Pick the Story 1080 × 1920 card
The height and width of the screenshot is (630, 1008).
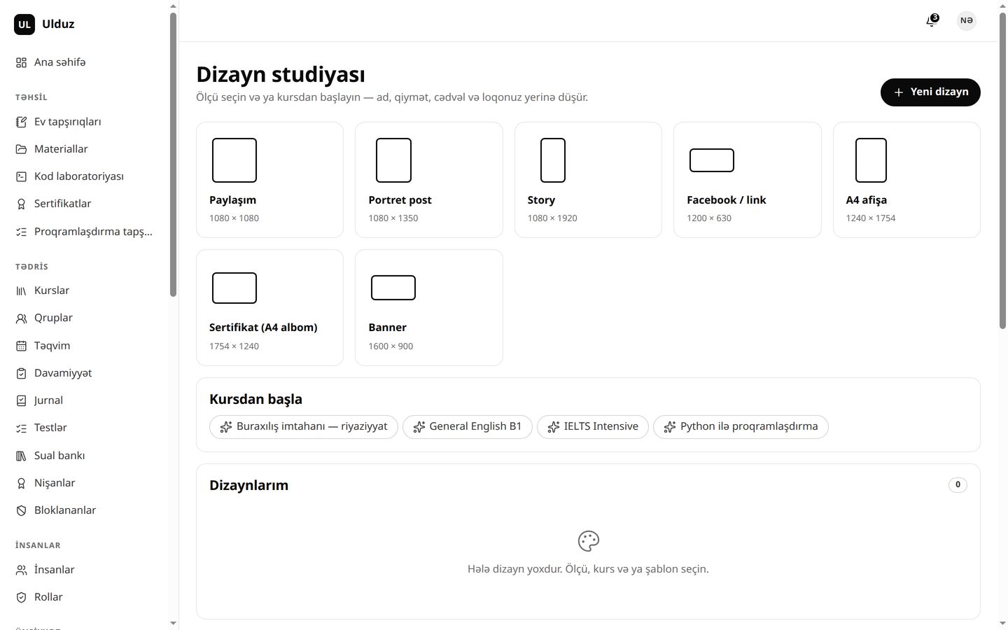(x=588, y=180)
